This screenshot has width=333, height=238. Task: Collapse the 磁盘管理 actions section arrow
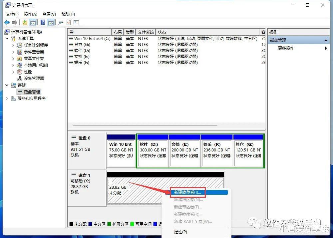326,40
